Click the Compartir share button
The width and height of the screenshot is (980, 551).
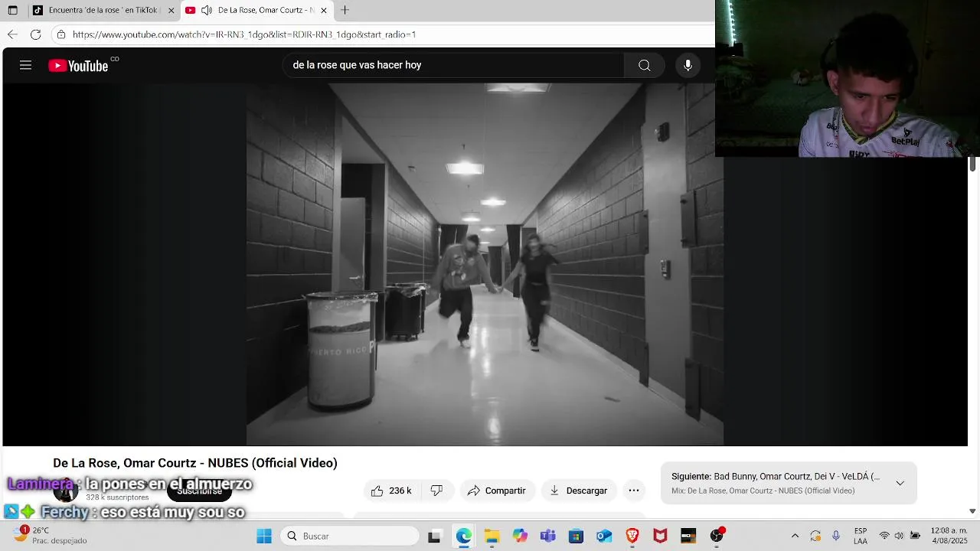coord(496,491)
